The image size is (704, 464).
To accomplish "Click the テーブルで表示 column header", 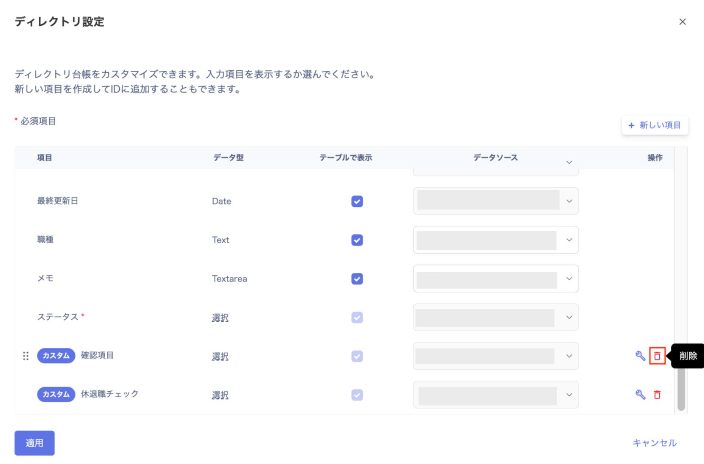I will 346,158.
